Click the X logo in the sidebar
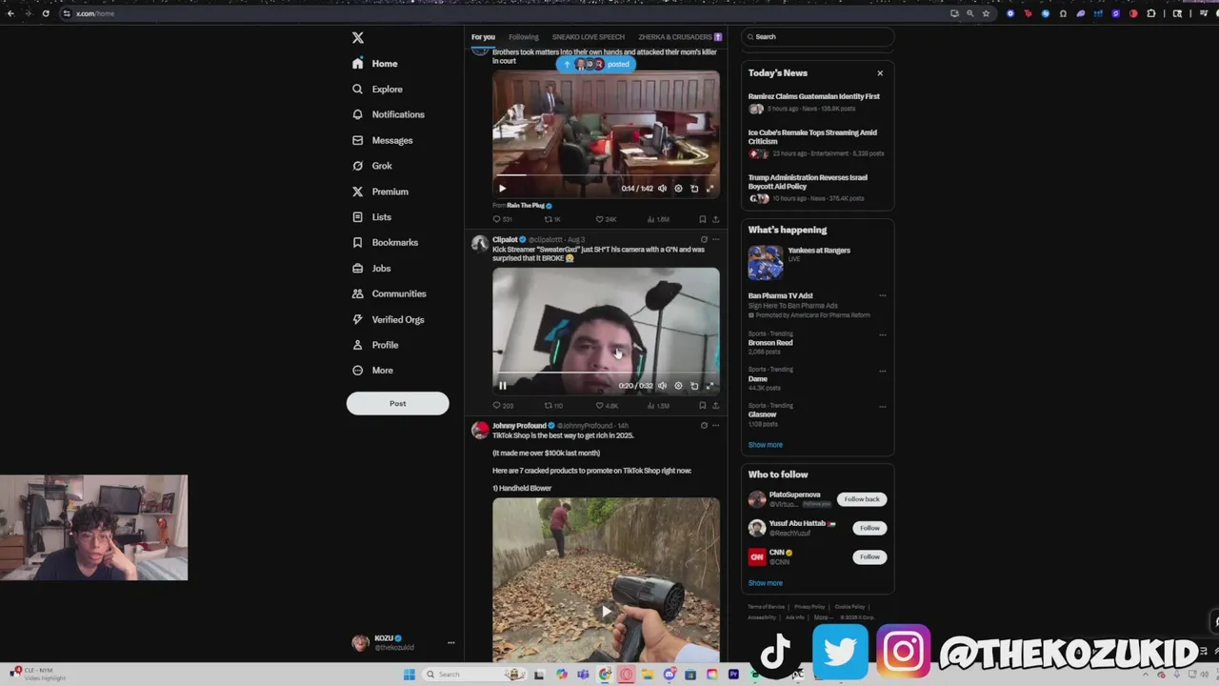This screenshot has width=1219, height=686. click(x=358, y=37)
